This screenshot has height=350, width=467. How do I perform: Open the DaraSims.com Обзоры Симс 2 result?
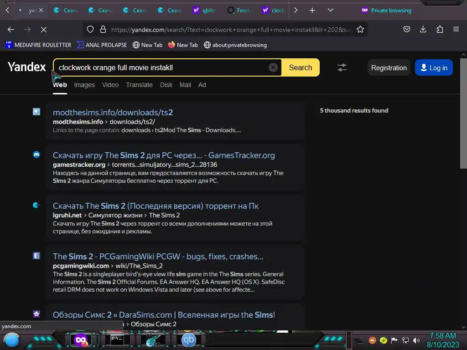[x=164, y=315]
